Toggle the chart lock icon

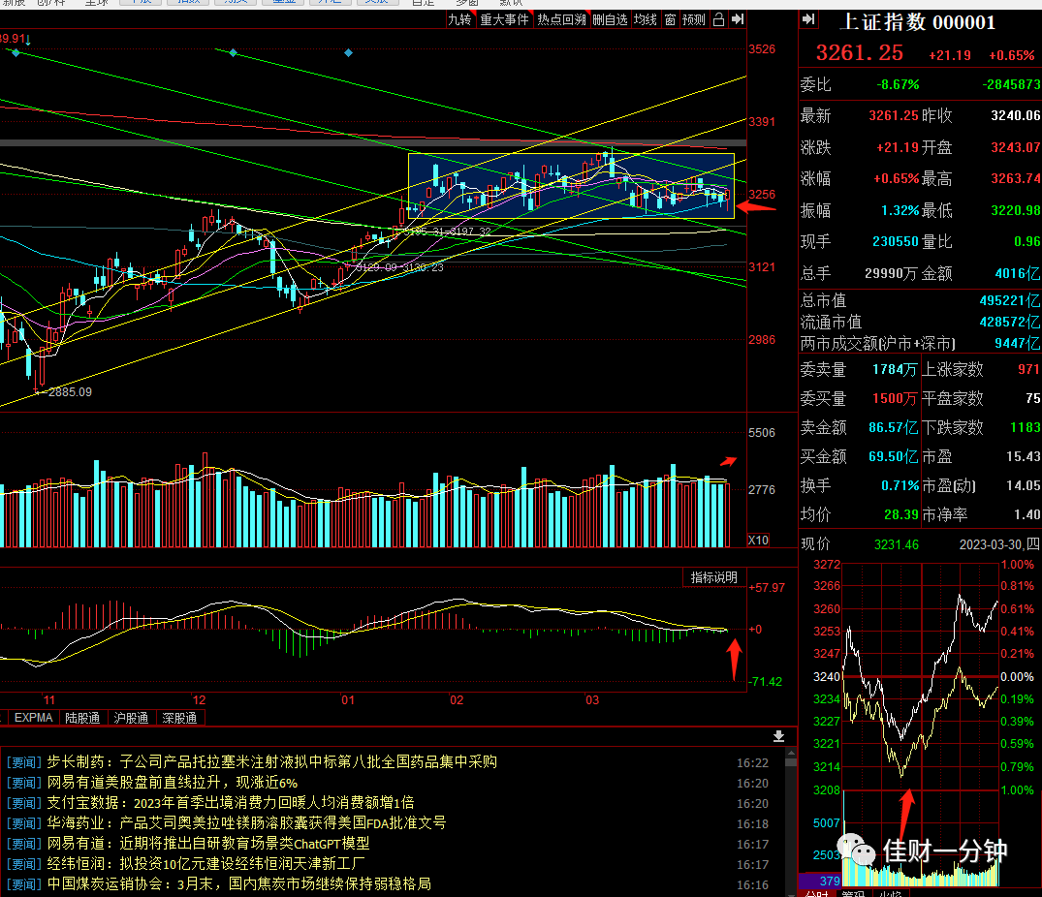[718, 20]
